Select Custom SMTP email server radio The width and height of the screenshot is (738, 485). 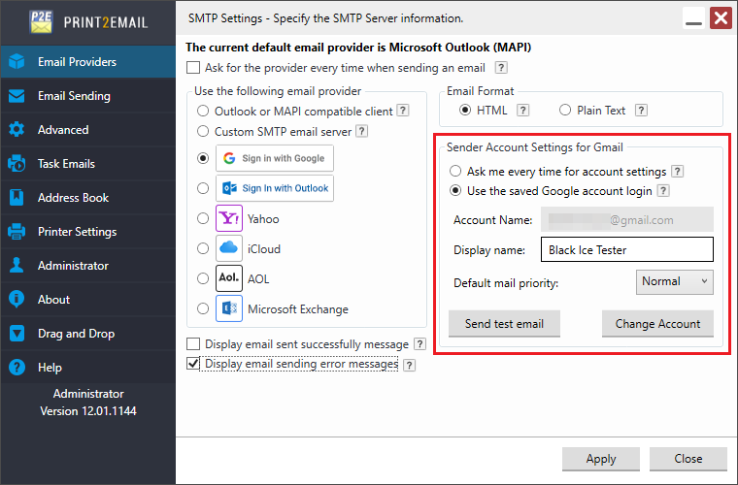coord(203,131)
